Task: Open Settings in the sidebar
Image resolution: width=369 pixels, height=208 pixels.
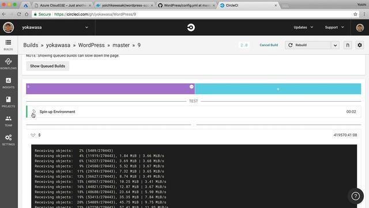Action: coord(8,140)
